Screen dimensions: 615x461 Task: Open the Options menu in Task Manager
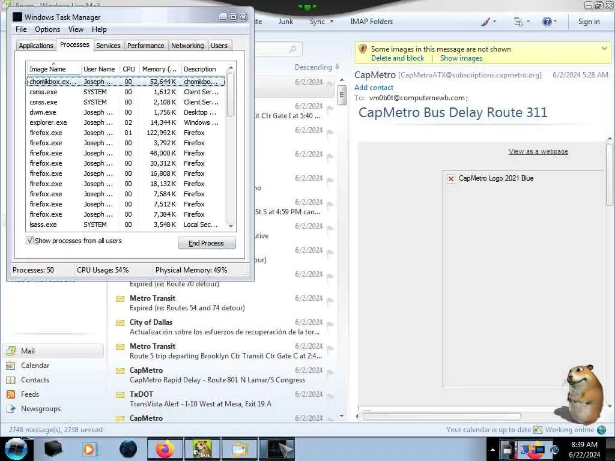(47, 29)
